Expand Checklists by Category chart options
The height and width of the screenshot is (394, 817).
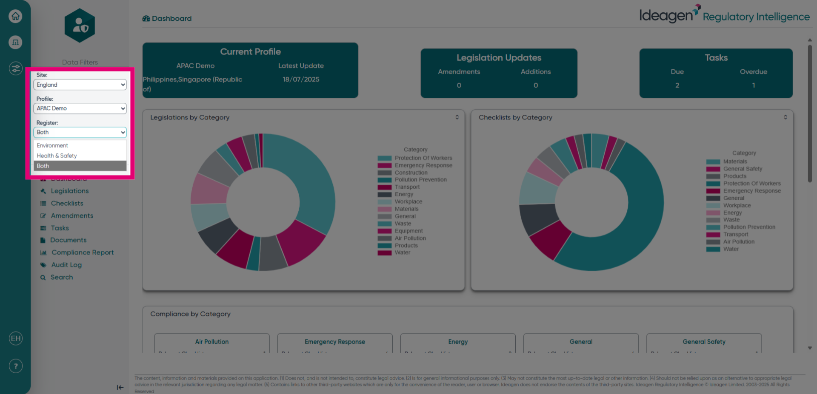[786, 117]
